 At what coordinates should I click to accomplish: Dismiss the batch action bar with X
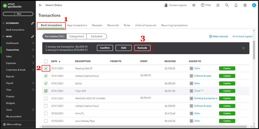243,48
